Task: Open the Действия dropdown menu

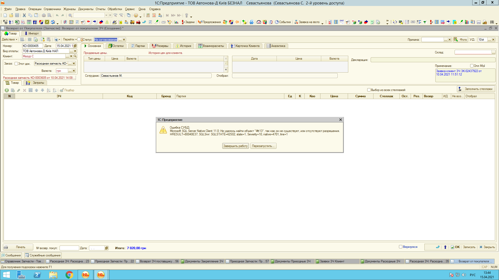Action: point(10,39)
